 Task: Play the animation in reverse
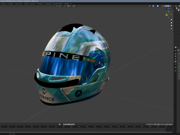pos(68,124)
